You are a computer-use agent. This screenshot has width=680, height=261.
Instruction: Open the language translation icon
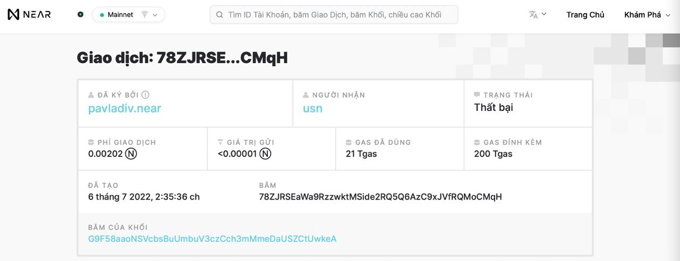[533, 15]
